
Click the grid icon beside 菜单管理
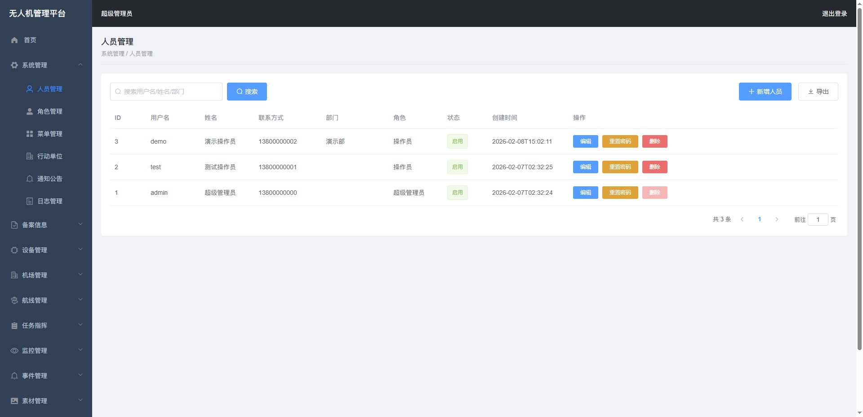coord(30,134)
